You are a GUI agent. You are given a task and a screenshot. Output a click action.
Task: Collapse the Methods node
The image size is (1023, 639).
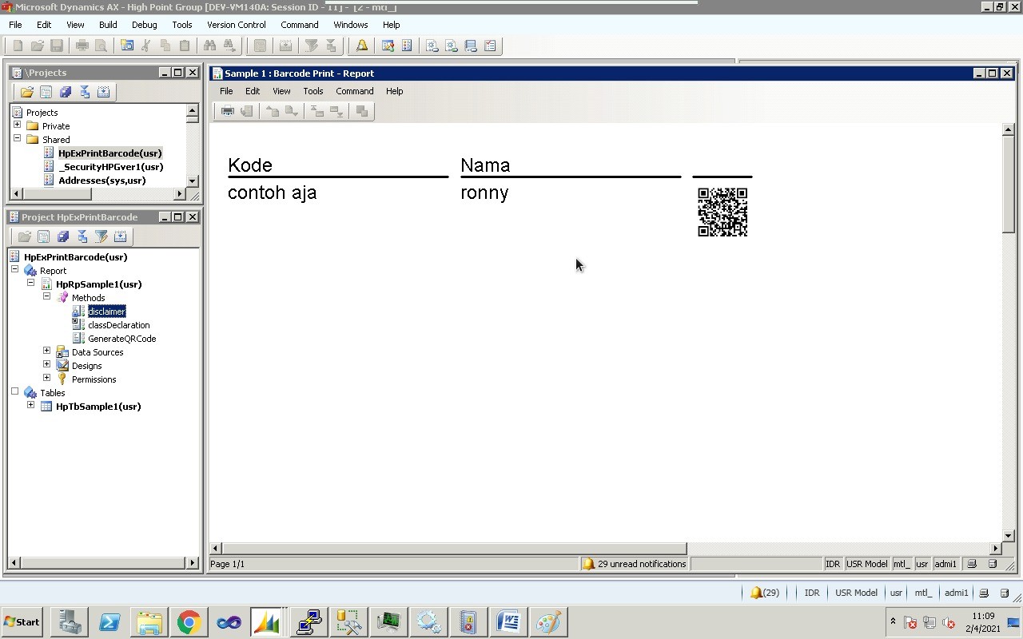(46, 296)
